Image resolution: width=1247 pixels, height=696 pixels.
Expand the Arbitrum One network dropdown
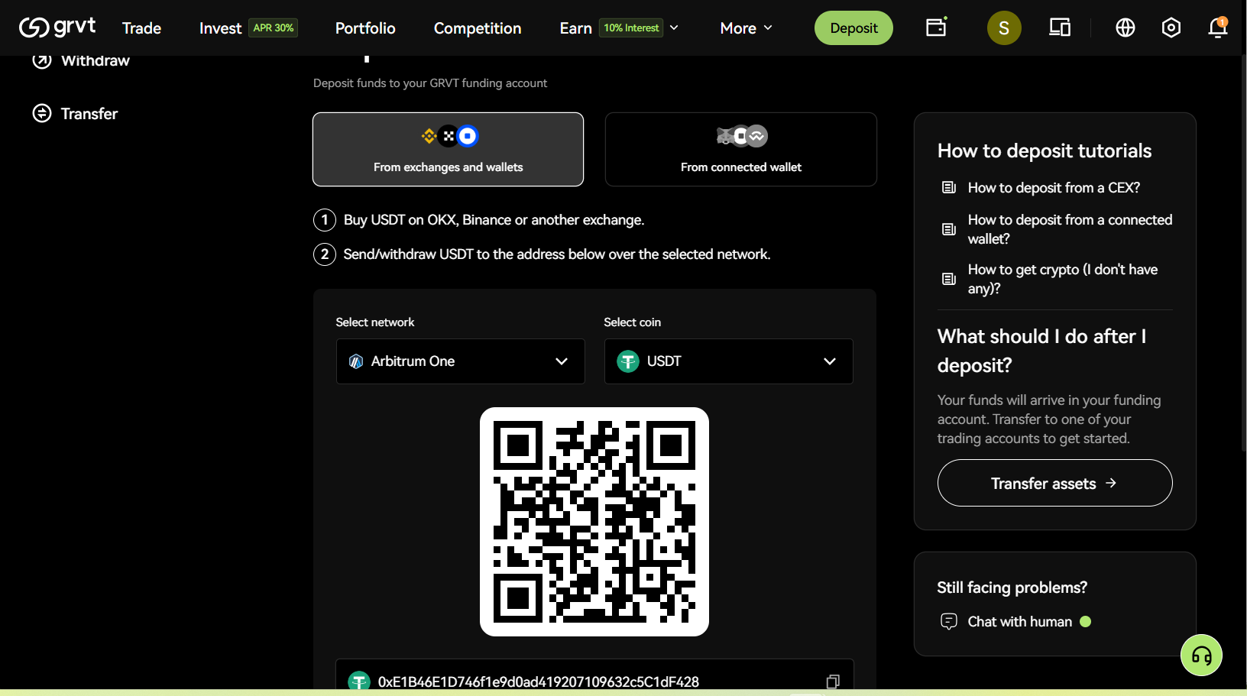point(460,361)
